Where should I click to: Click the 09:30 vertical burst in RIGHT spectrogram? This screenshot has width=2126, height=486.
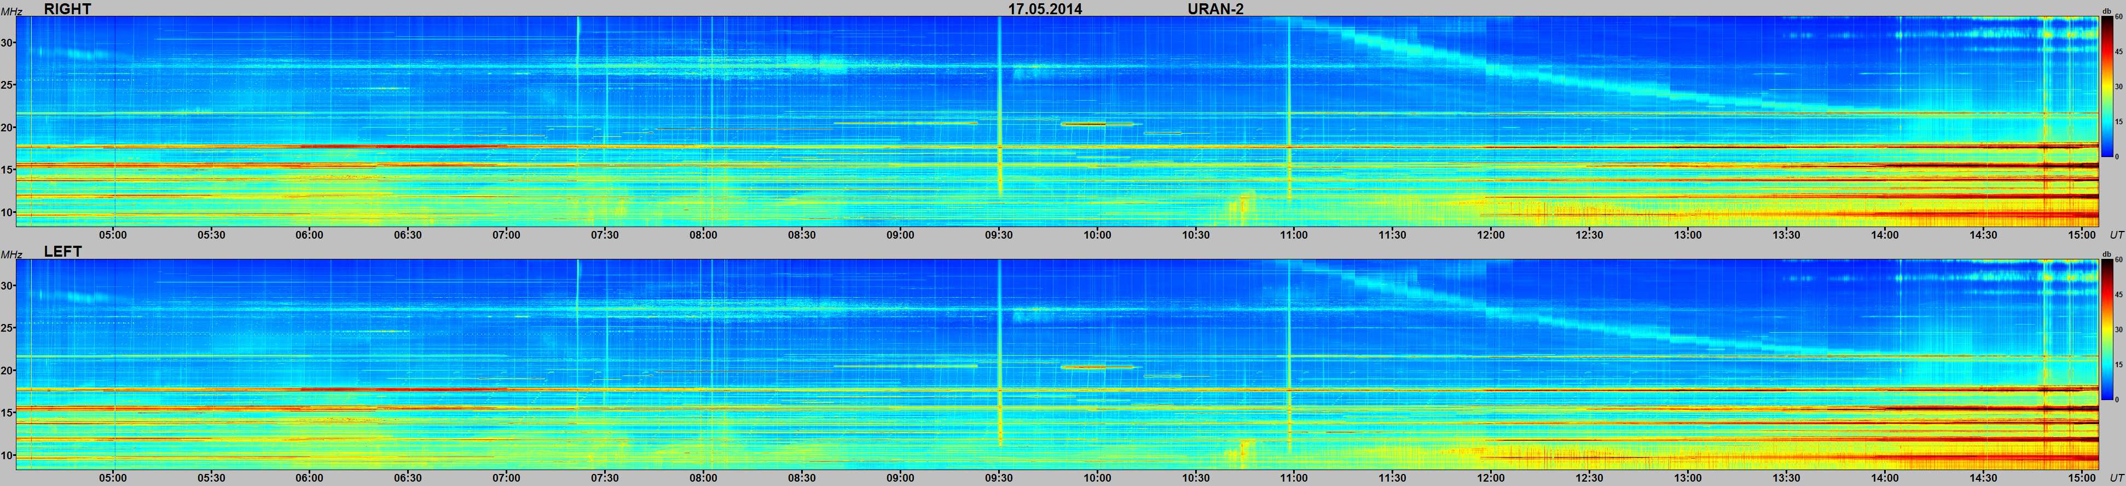point(999,107)
